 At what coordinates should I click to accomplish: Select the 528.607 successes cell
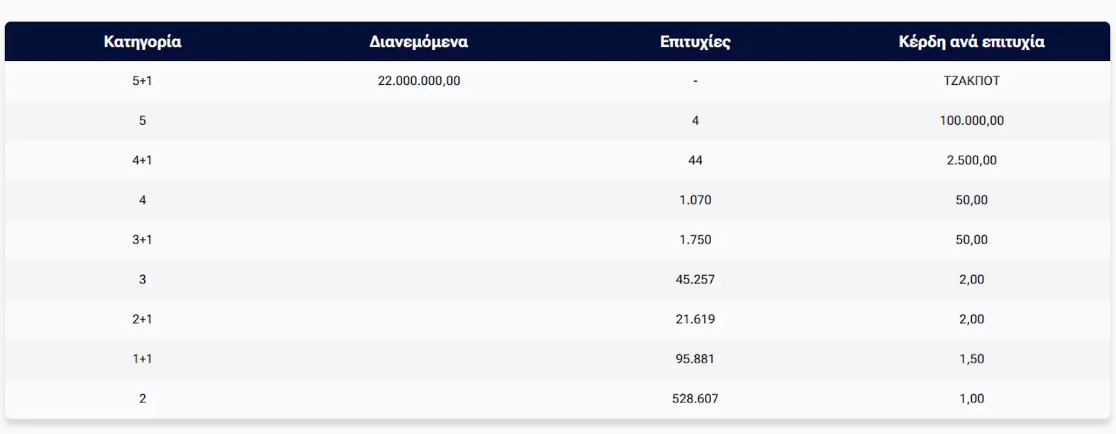click(x=695, y=399)
